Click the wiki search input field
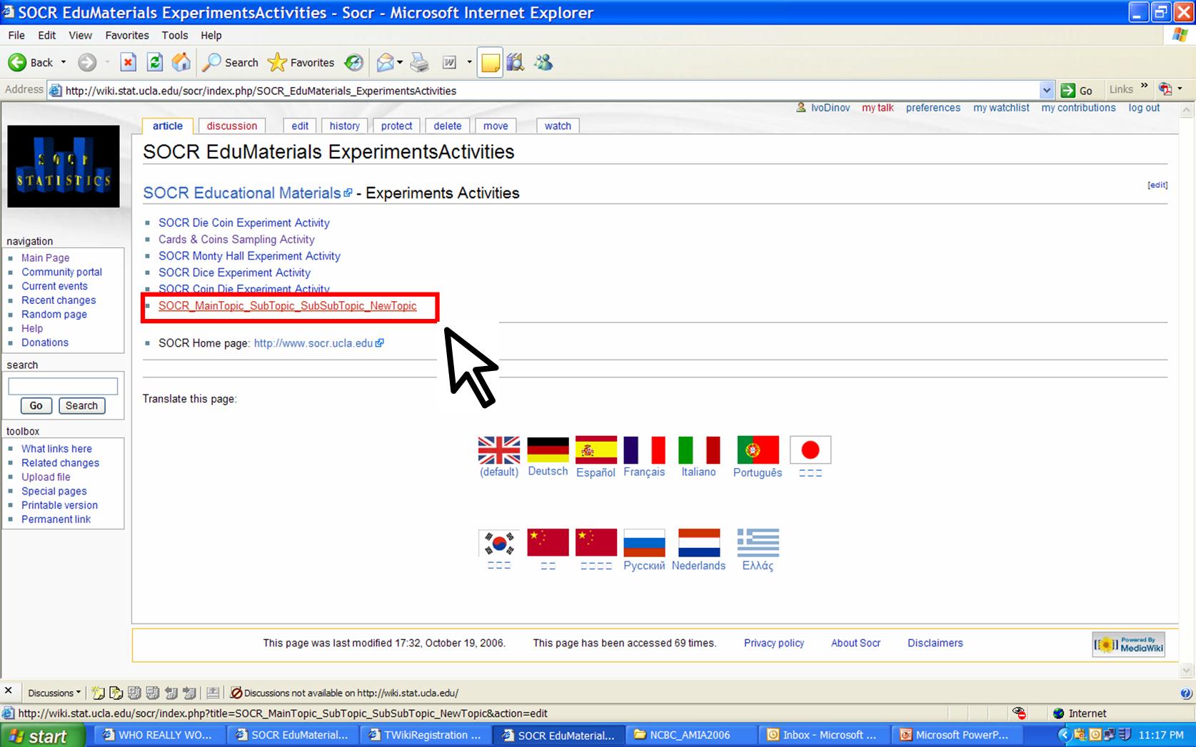The width and height of the screenshot is (1196, 747). coord(63,386)
